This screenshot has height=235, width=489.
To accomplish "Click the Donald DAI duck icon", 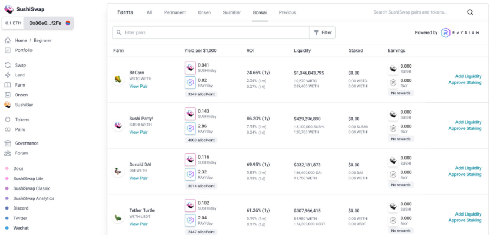I will pos(118,171).
